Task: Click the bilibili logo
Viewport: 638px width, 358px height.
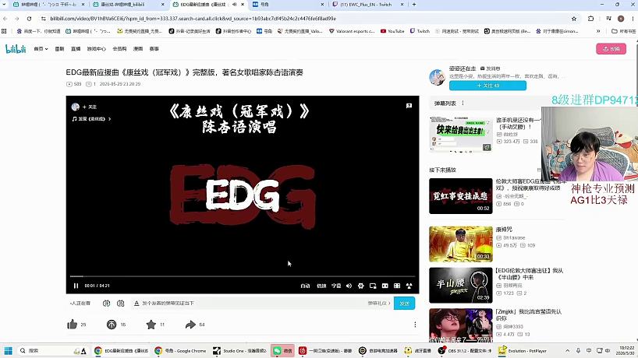Action: pyautogui.click(x=16, y=49)
